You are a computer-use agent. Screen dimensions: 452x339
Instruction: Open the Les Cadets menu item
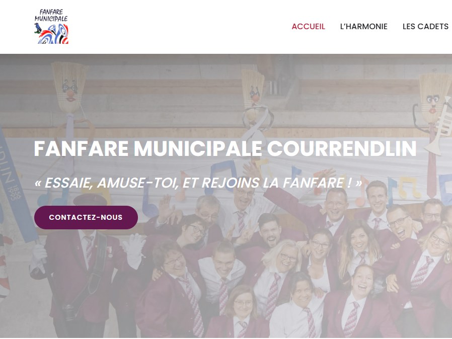pyautogui.click(x=425, y=27)
